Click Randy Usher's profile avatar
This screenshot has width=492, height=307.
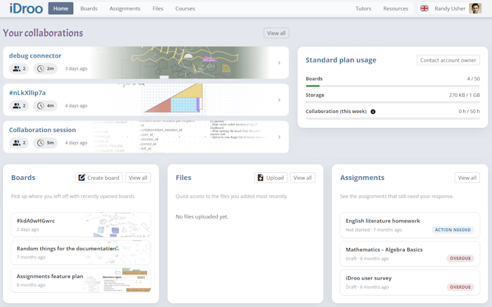[x=475, y=8]
